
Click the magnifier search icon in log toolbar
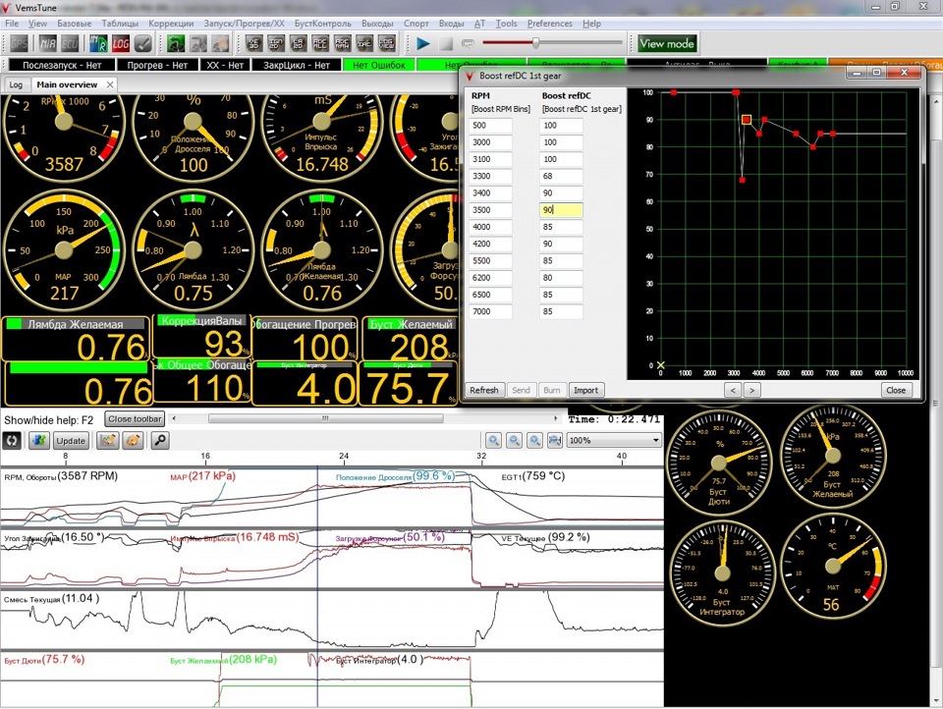159,440
